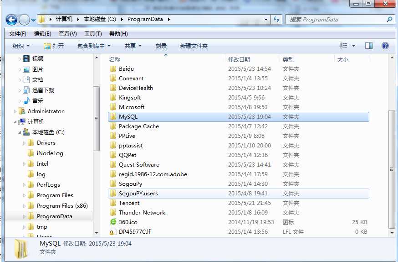Click the Back navigation arrow
The height and width of the screenshot is (262, 398).
click(x=11, y=20)
